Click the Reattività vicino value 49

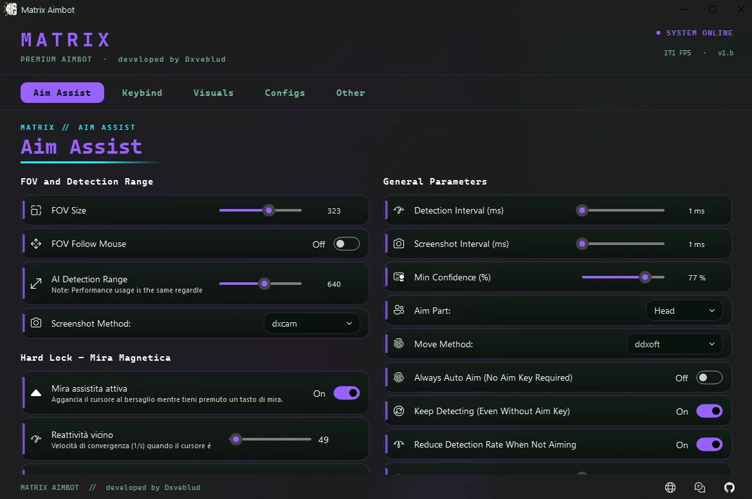click(323, 440)
